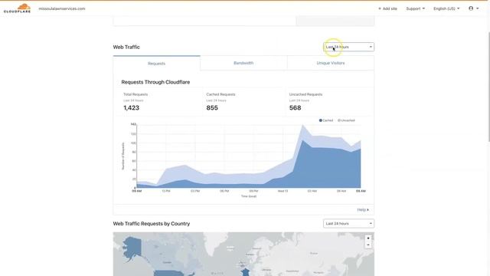This screenshot has width=490, height=276.
Task: Open the user account icon menu
Action: coord(473,8)
